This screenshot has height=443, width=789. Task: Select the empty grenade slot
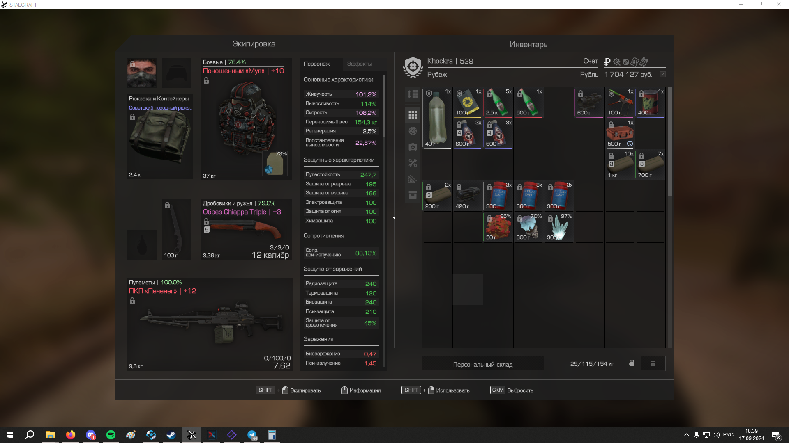coord(142,245)
